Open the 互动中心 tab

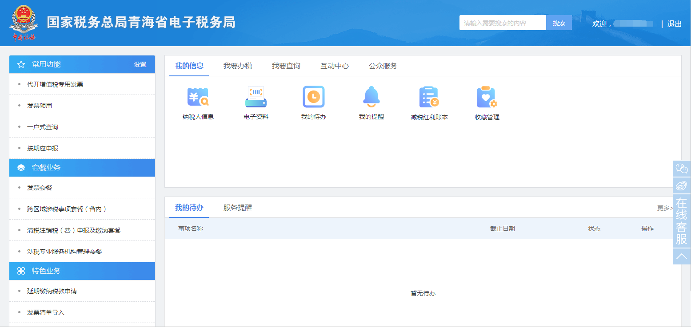point(335,66)
